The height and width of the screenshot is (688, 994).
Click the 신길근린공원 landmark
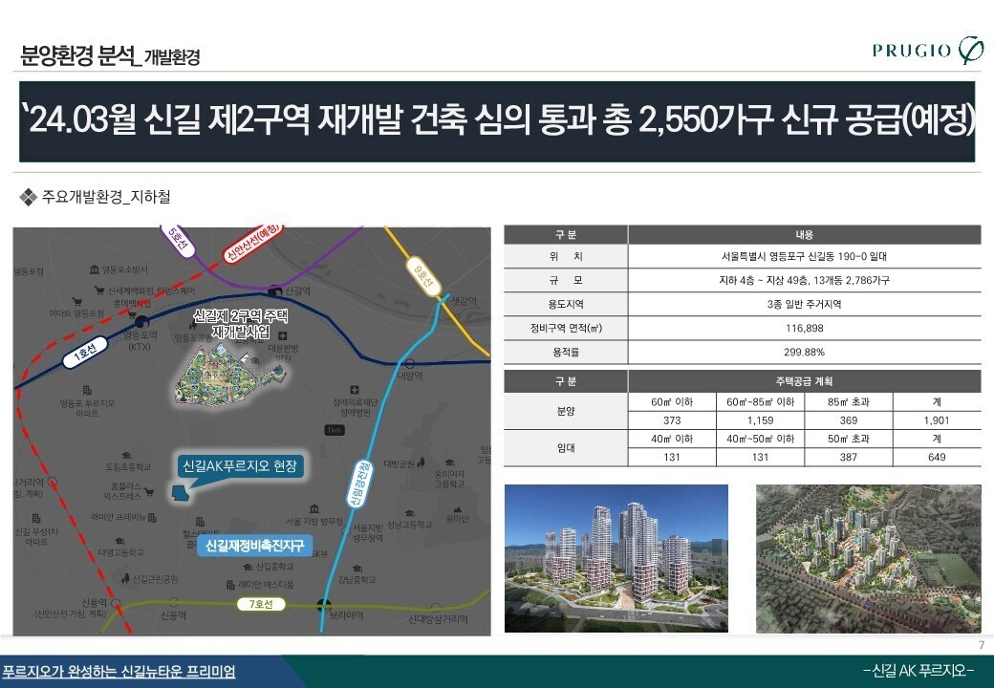150,579
